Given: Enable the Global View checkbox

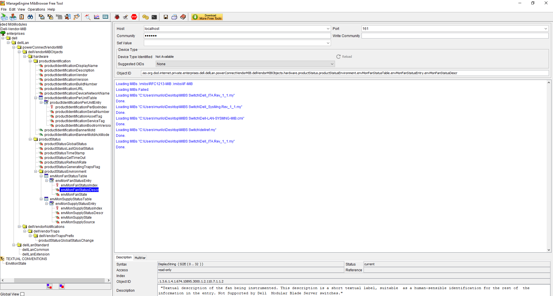Looking at the screenshot, I should [x=22, y=294].
